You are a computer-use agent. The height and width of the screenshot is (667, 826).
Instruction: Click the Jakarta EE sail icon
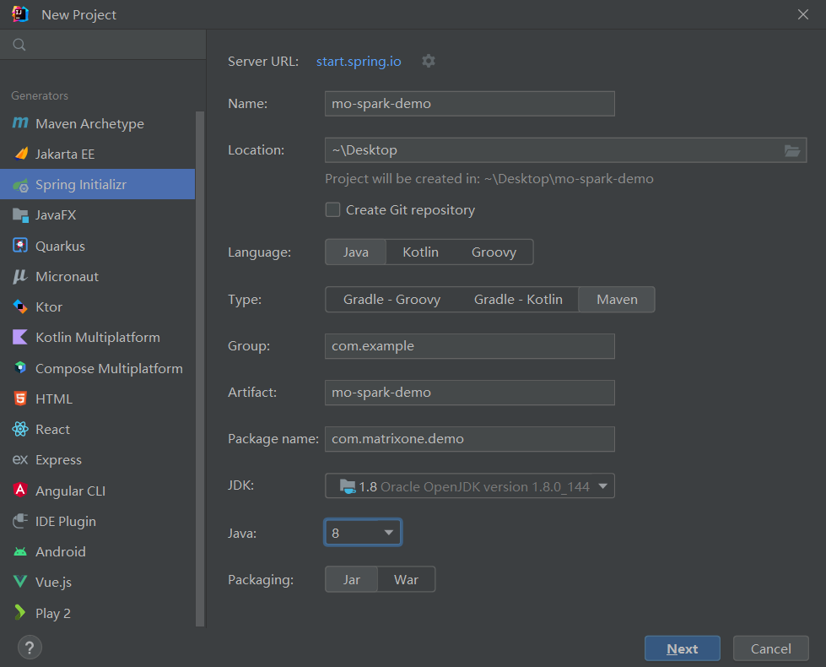coord(20,154)
